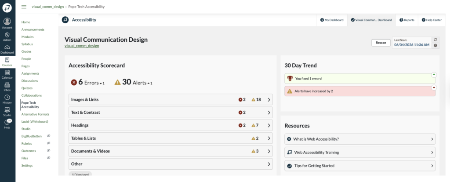Screen dimensions: 450x182
Task: Click the Web Accessibility Training icon
Action: (x=290, y=153)
